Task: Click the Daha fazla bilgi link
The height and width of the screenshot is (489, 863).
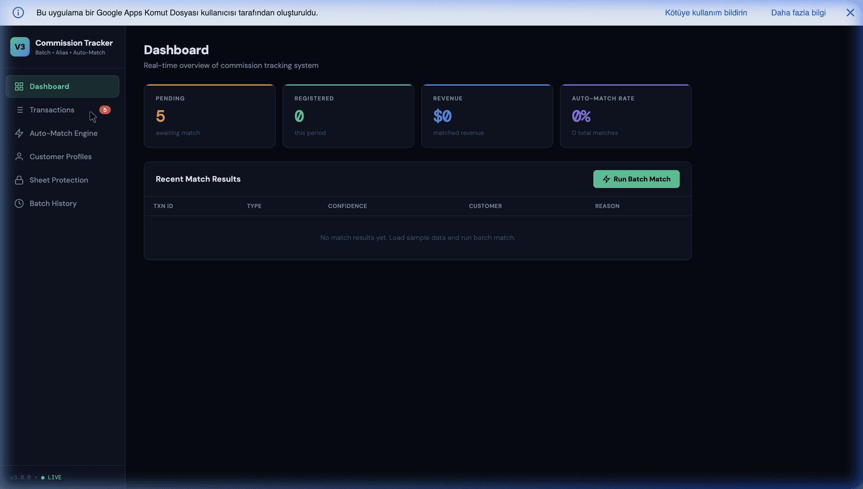Action: coord(797,12)
